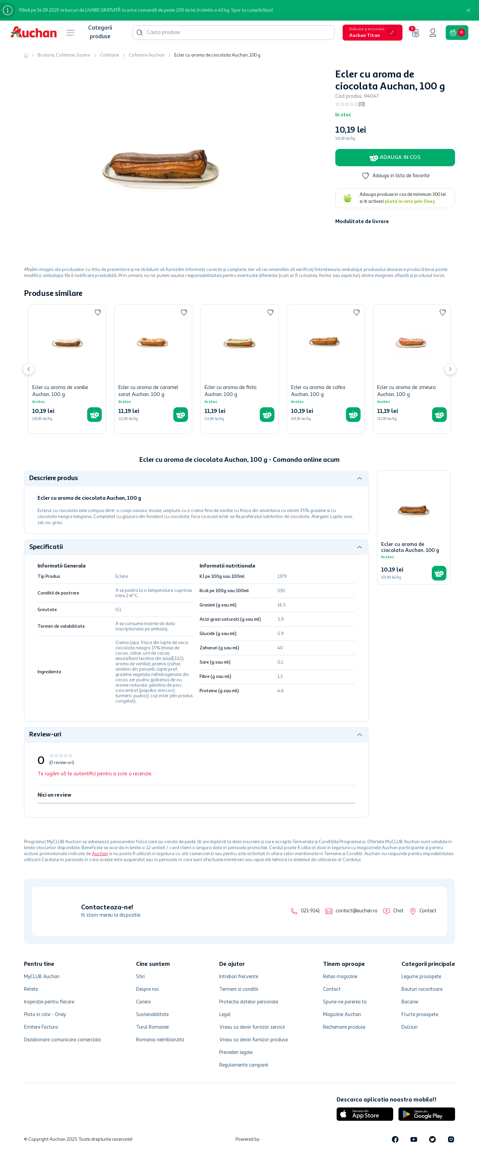Open Legume proaspete footer link
The width and height of the screenshot is (479, 1158).
coord(421,976)
